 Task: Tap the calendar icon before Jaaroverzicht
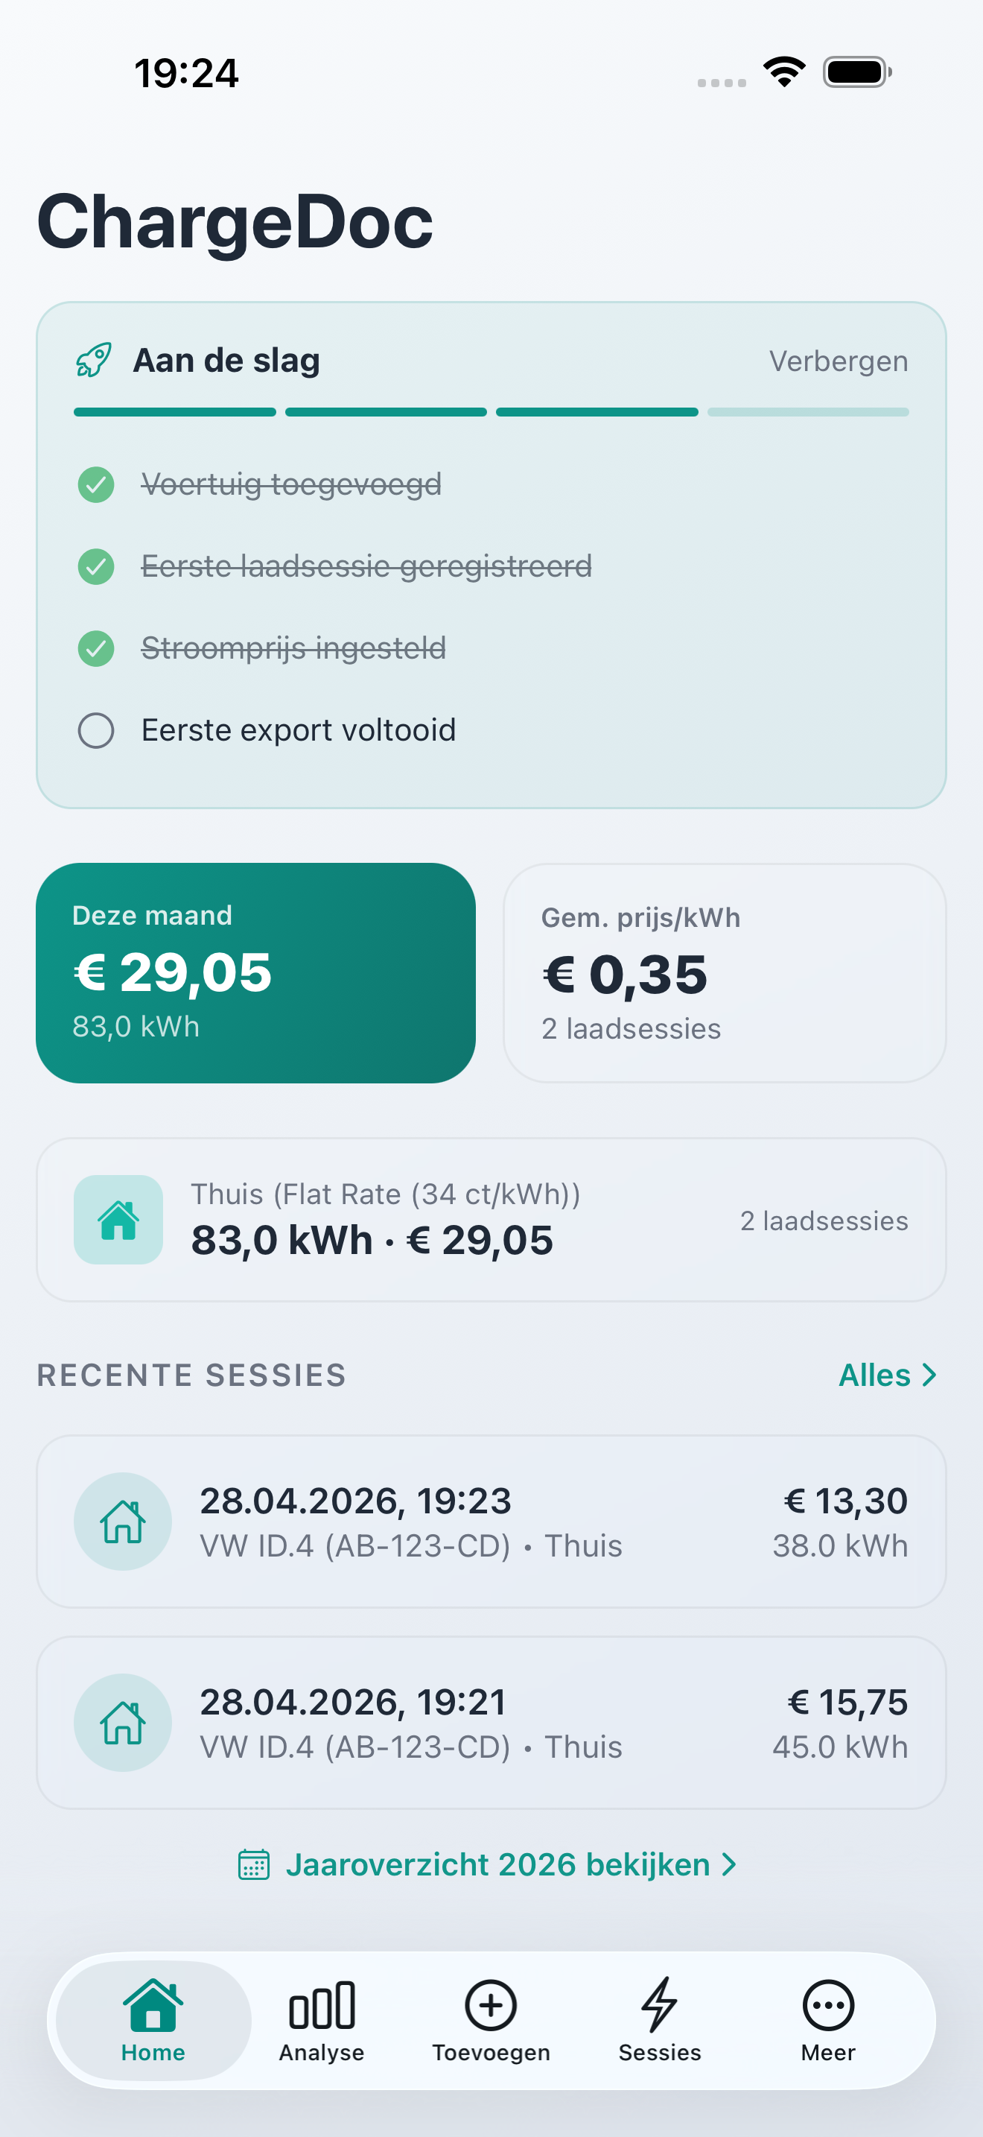coord(254,1864)
